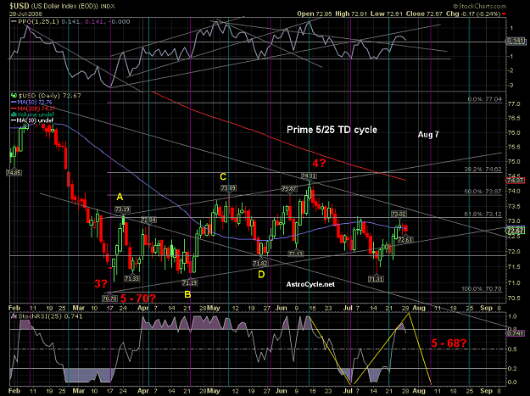Click the "61.8%: 73.12" Fibonacci label

tap(483, 215)
